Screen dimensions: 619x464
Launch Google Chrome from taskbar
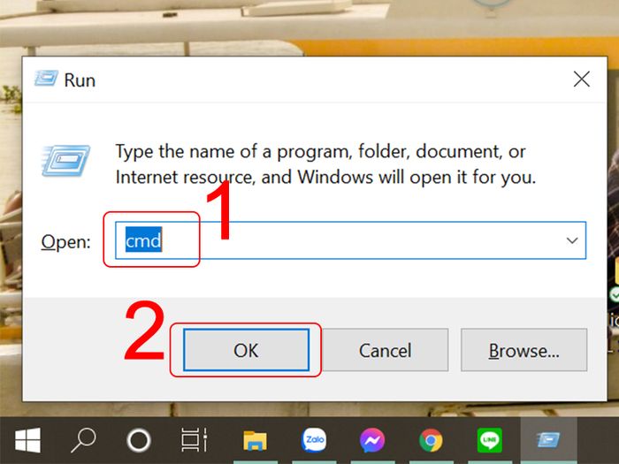pyautogui.click(x=431, y=440)
